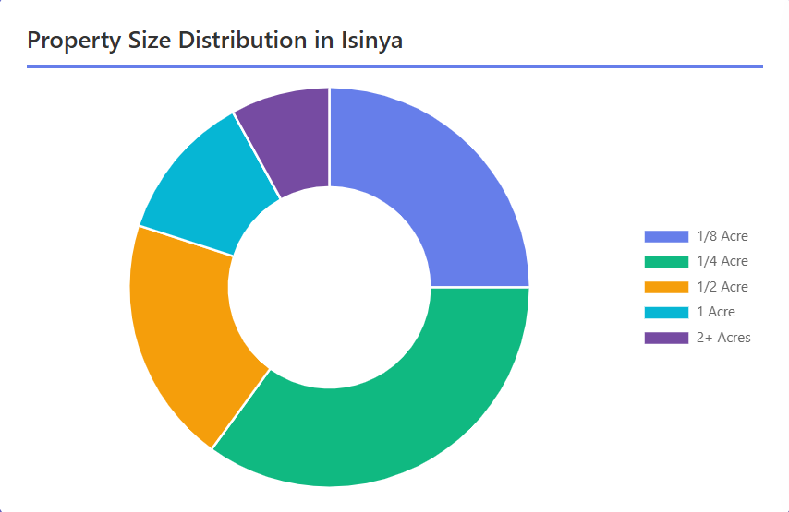Click the white center hole of the doughnut
The width and height of the screenshot is (789, 512).
pos(330,287)
